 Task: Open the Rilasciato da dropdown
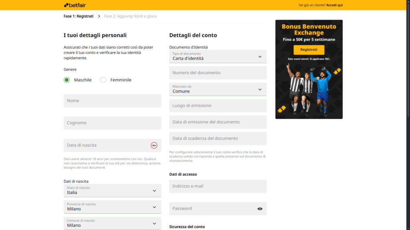261,89
